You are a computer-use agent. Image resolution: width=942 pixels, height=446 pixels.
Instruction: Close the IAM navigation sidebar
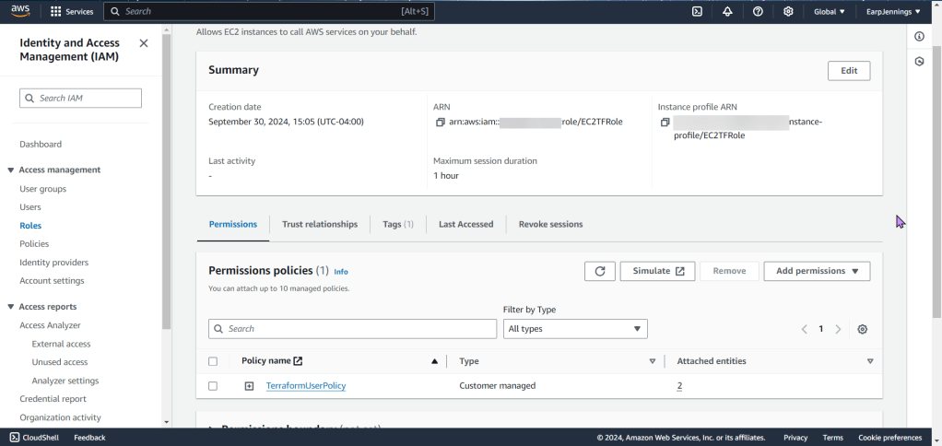(x=143, y=43)
